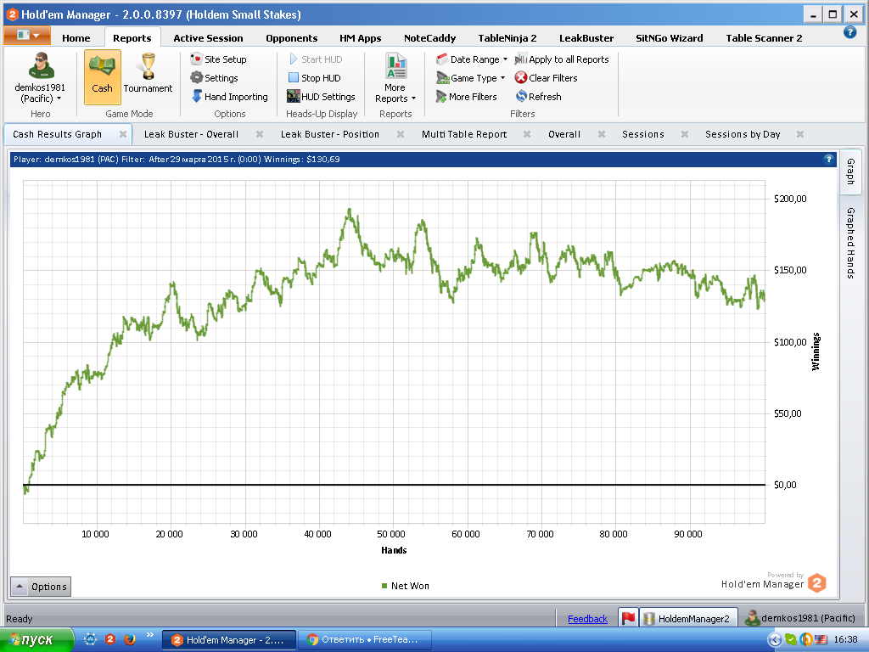Click the ribbon help question mark icon
Image resolution: width=869 pixels, height=652 pixels.
click(x=849, y=32)
